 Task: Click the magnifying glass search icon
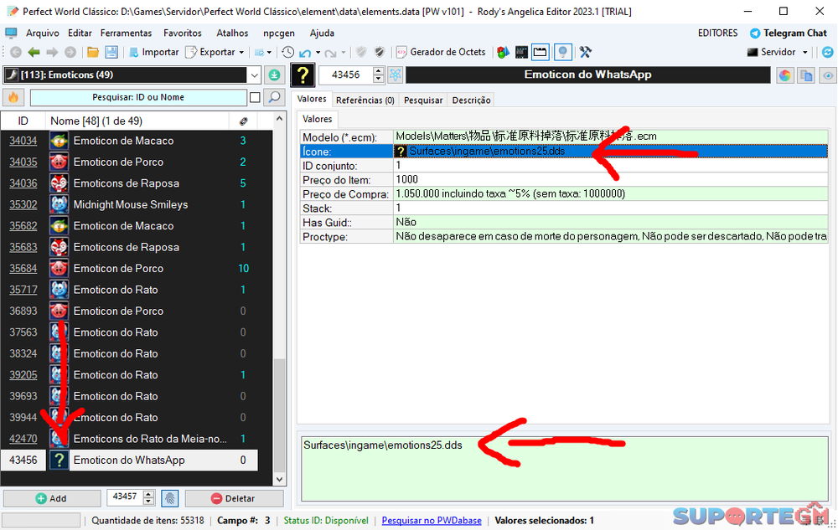tap(273, 97)
